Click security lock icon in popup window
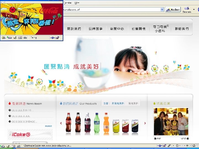The height and width of the screenshot is (149, 199). [x=57, y=38]
